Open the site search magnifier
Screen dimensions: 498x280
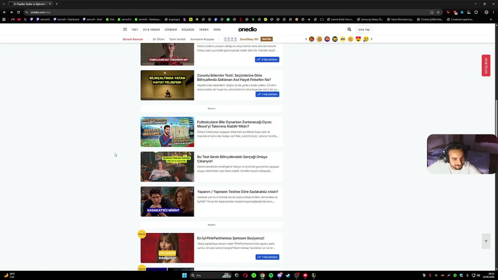[349, 30]
